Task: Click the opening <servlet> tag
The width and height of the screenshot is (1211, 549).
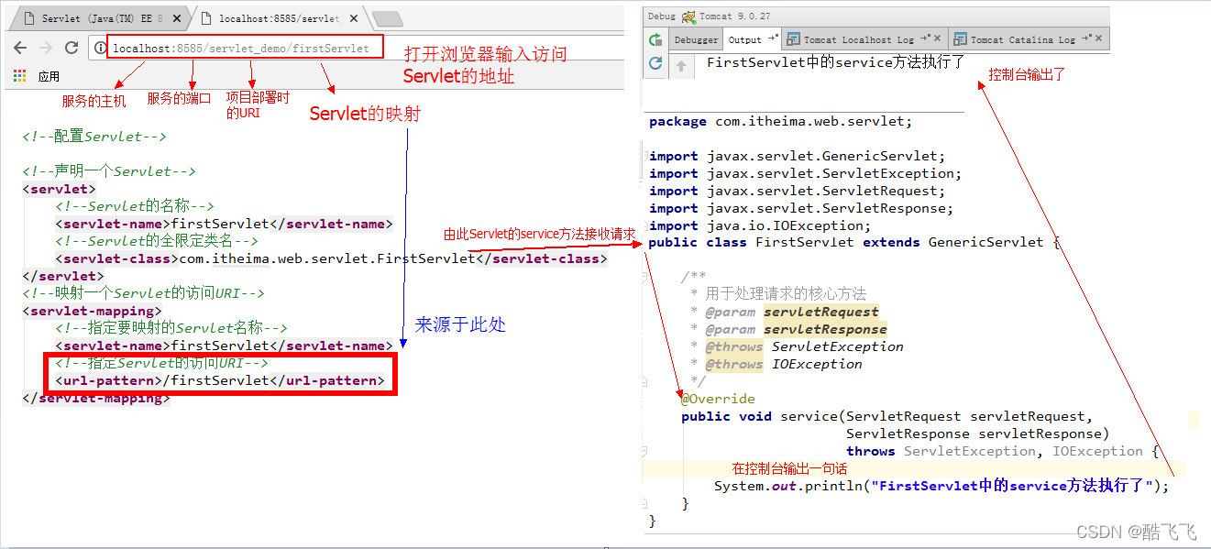Action: (59, 189)
